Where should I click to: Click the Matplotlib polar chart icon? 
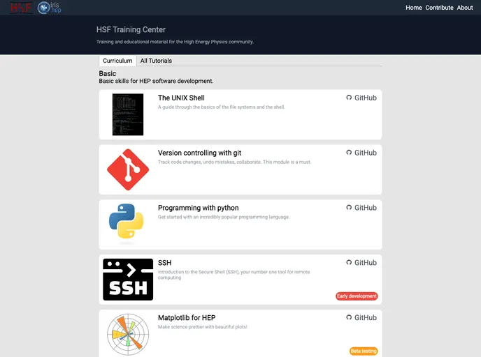tap(127, 333)
